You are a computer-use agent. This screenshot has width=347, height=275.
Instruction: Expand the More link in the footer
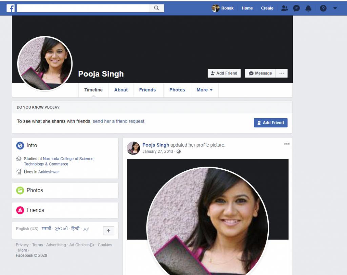coord(22,250)
